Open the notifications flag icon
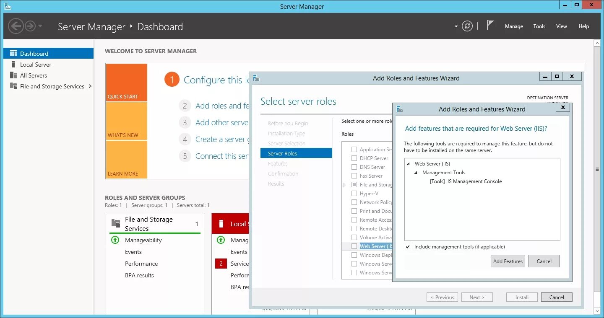The width and height of the screenshot is (604, 318). tap(490, 26)
